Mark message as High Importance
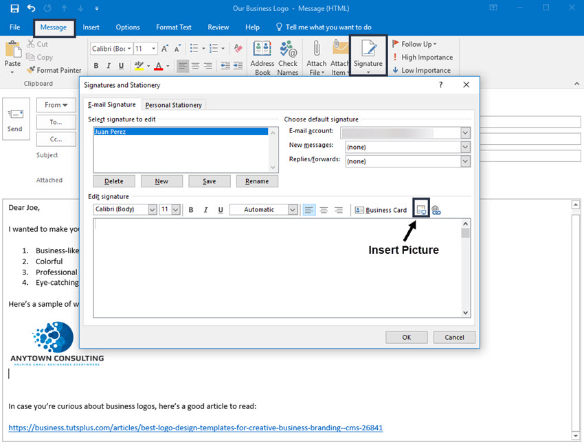The height and width of the screenshot is (444, 584). [x=423, y=57]
